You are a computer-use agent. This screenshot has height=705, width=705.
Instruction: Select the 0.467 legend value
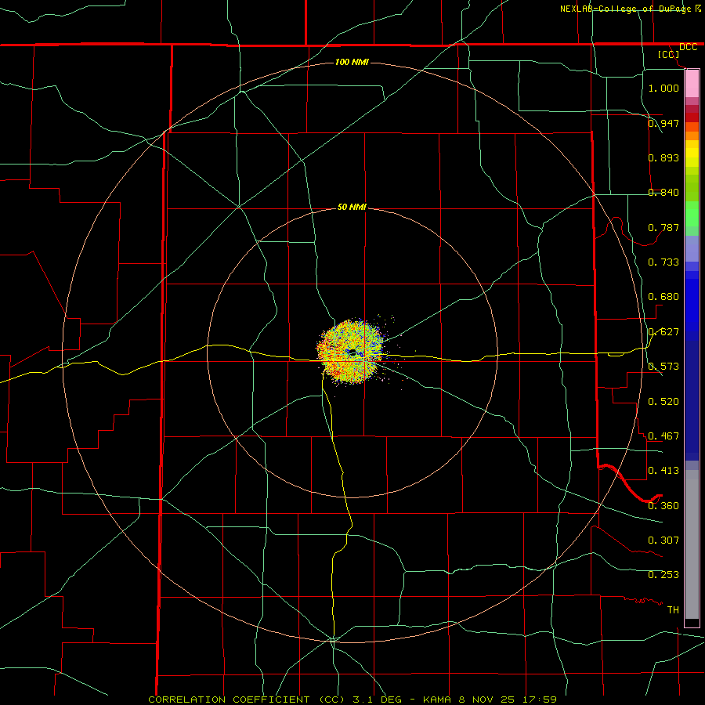tap(663, 436)
